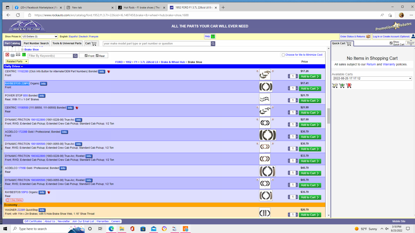Select the Part Catalog tab
This screenshot has height=233, width=415.
pos(12,43)
